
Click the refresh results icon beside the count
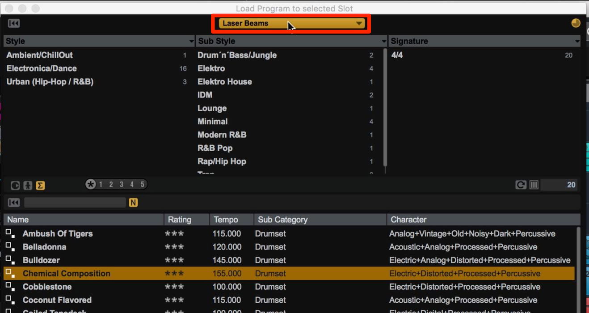tap(521, 185)
